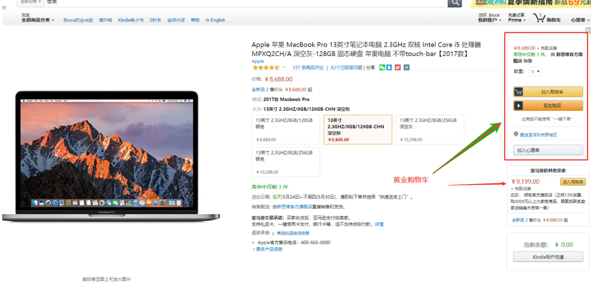This screenshot has width=591, height=283.
Task: Open 海外购 nav link
Action: [x=105, y=20]
